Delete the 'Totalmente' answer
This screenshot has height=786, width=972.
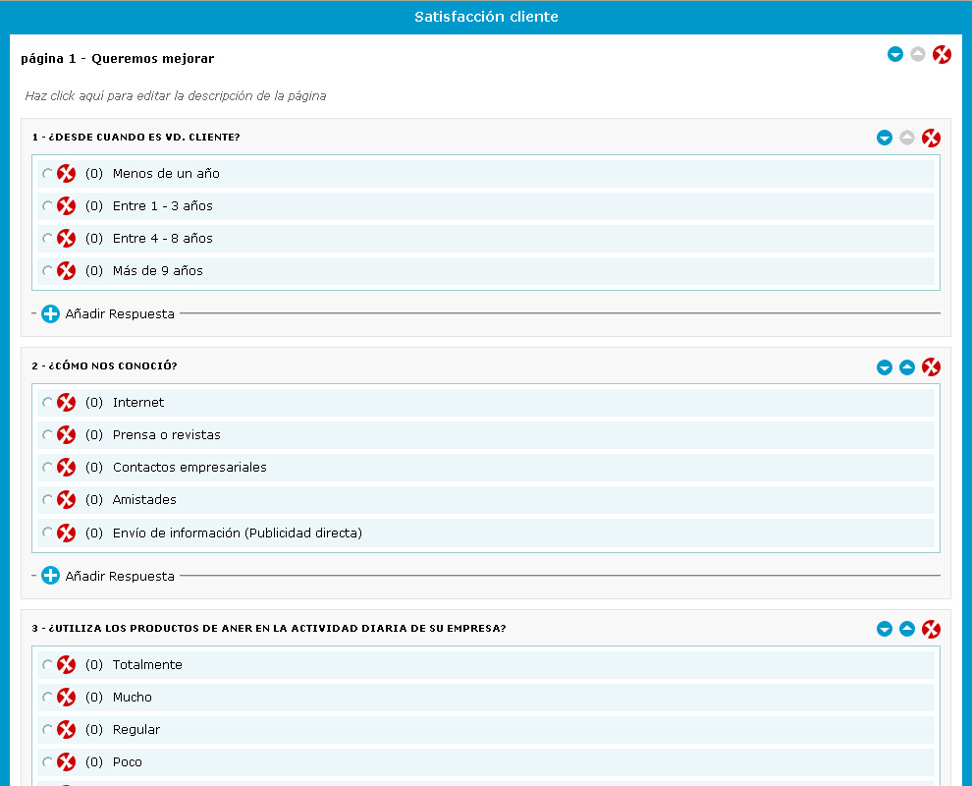(x=67, y=665)
